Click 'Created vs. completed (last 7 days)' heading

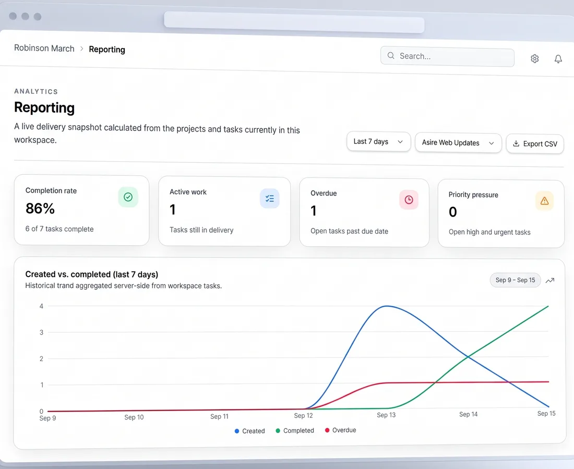click(91, 274)
